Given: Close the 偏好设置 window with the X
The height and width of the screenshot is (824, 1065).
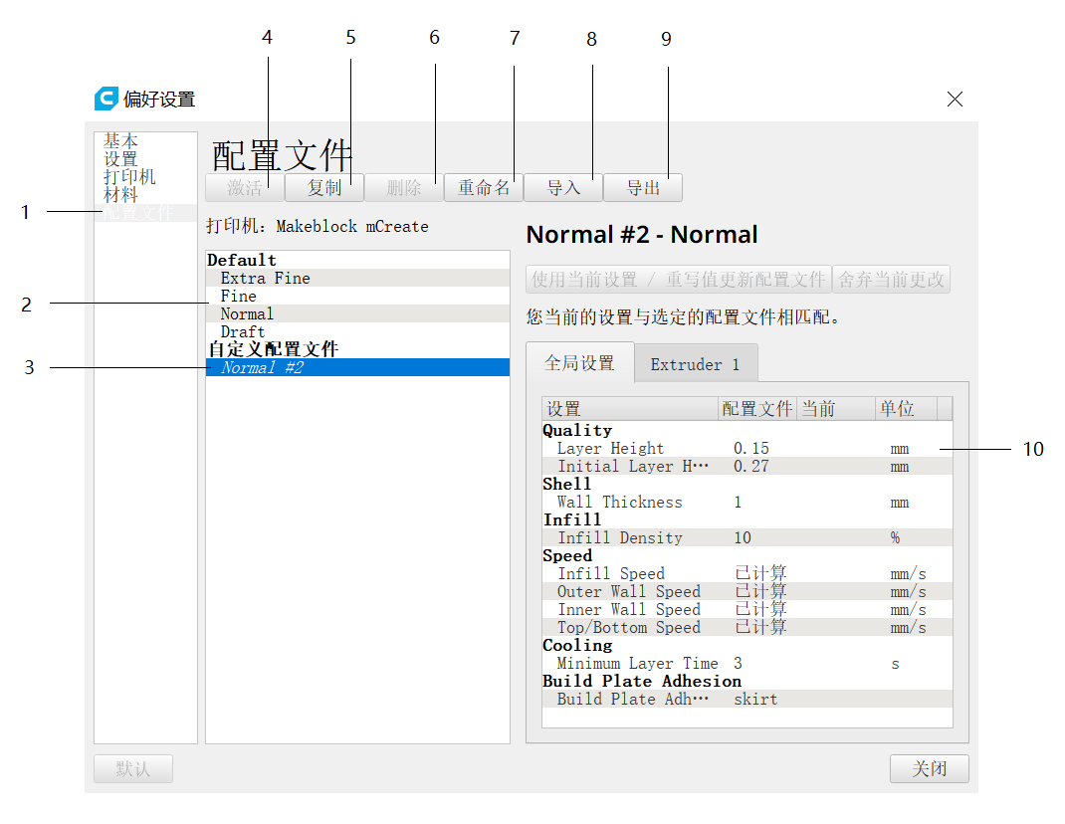Looking at the screenshot, I should (x=955, y=100).
